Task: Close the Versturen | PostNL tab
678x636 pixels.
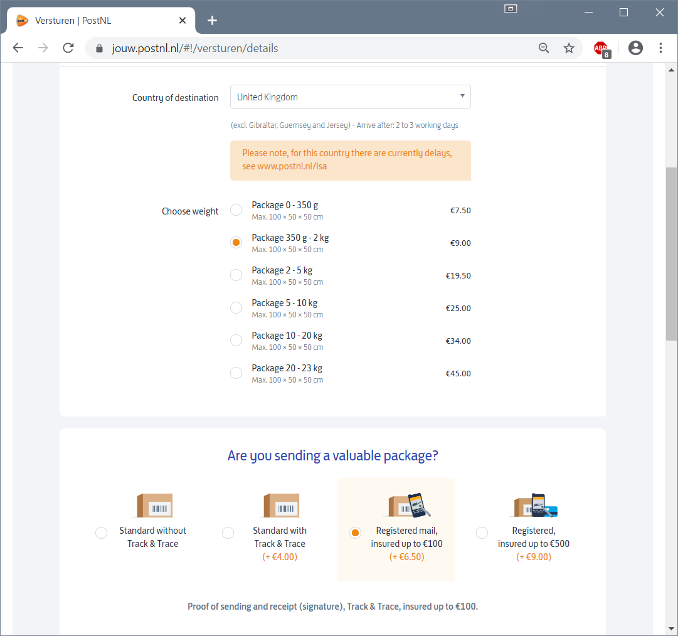Action: coord(183,21)
